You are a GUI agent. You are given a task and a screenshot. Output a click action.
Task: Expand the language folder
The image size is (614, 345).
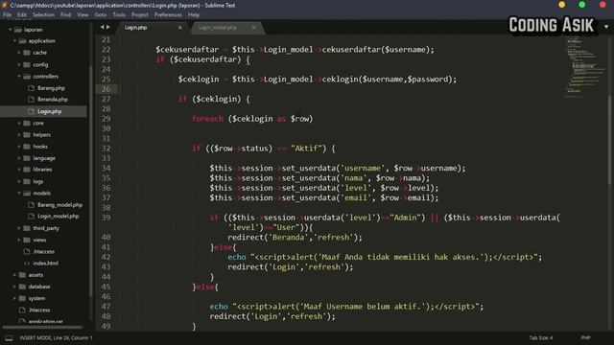pos(19,158)
